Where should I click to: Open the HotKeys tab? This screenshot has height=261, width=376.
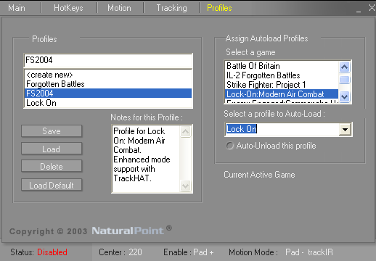pyautogui.click(x=68, y=8)
